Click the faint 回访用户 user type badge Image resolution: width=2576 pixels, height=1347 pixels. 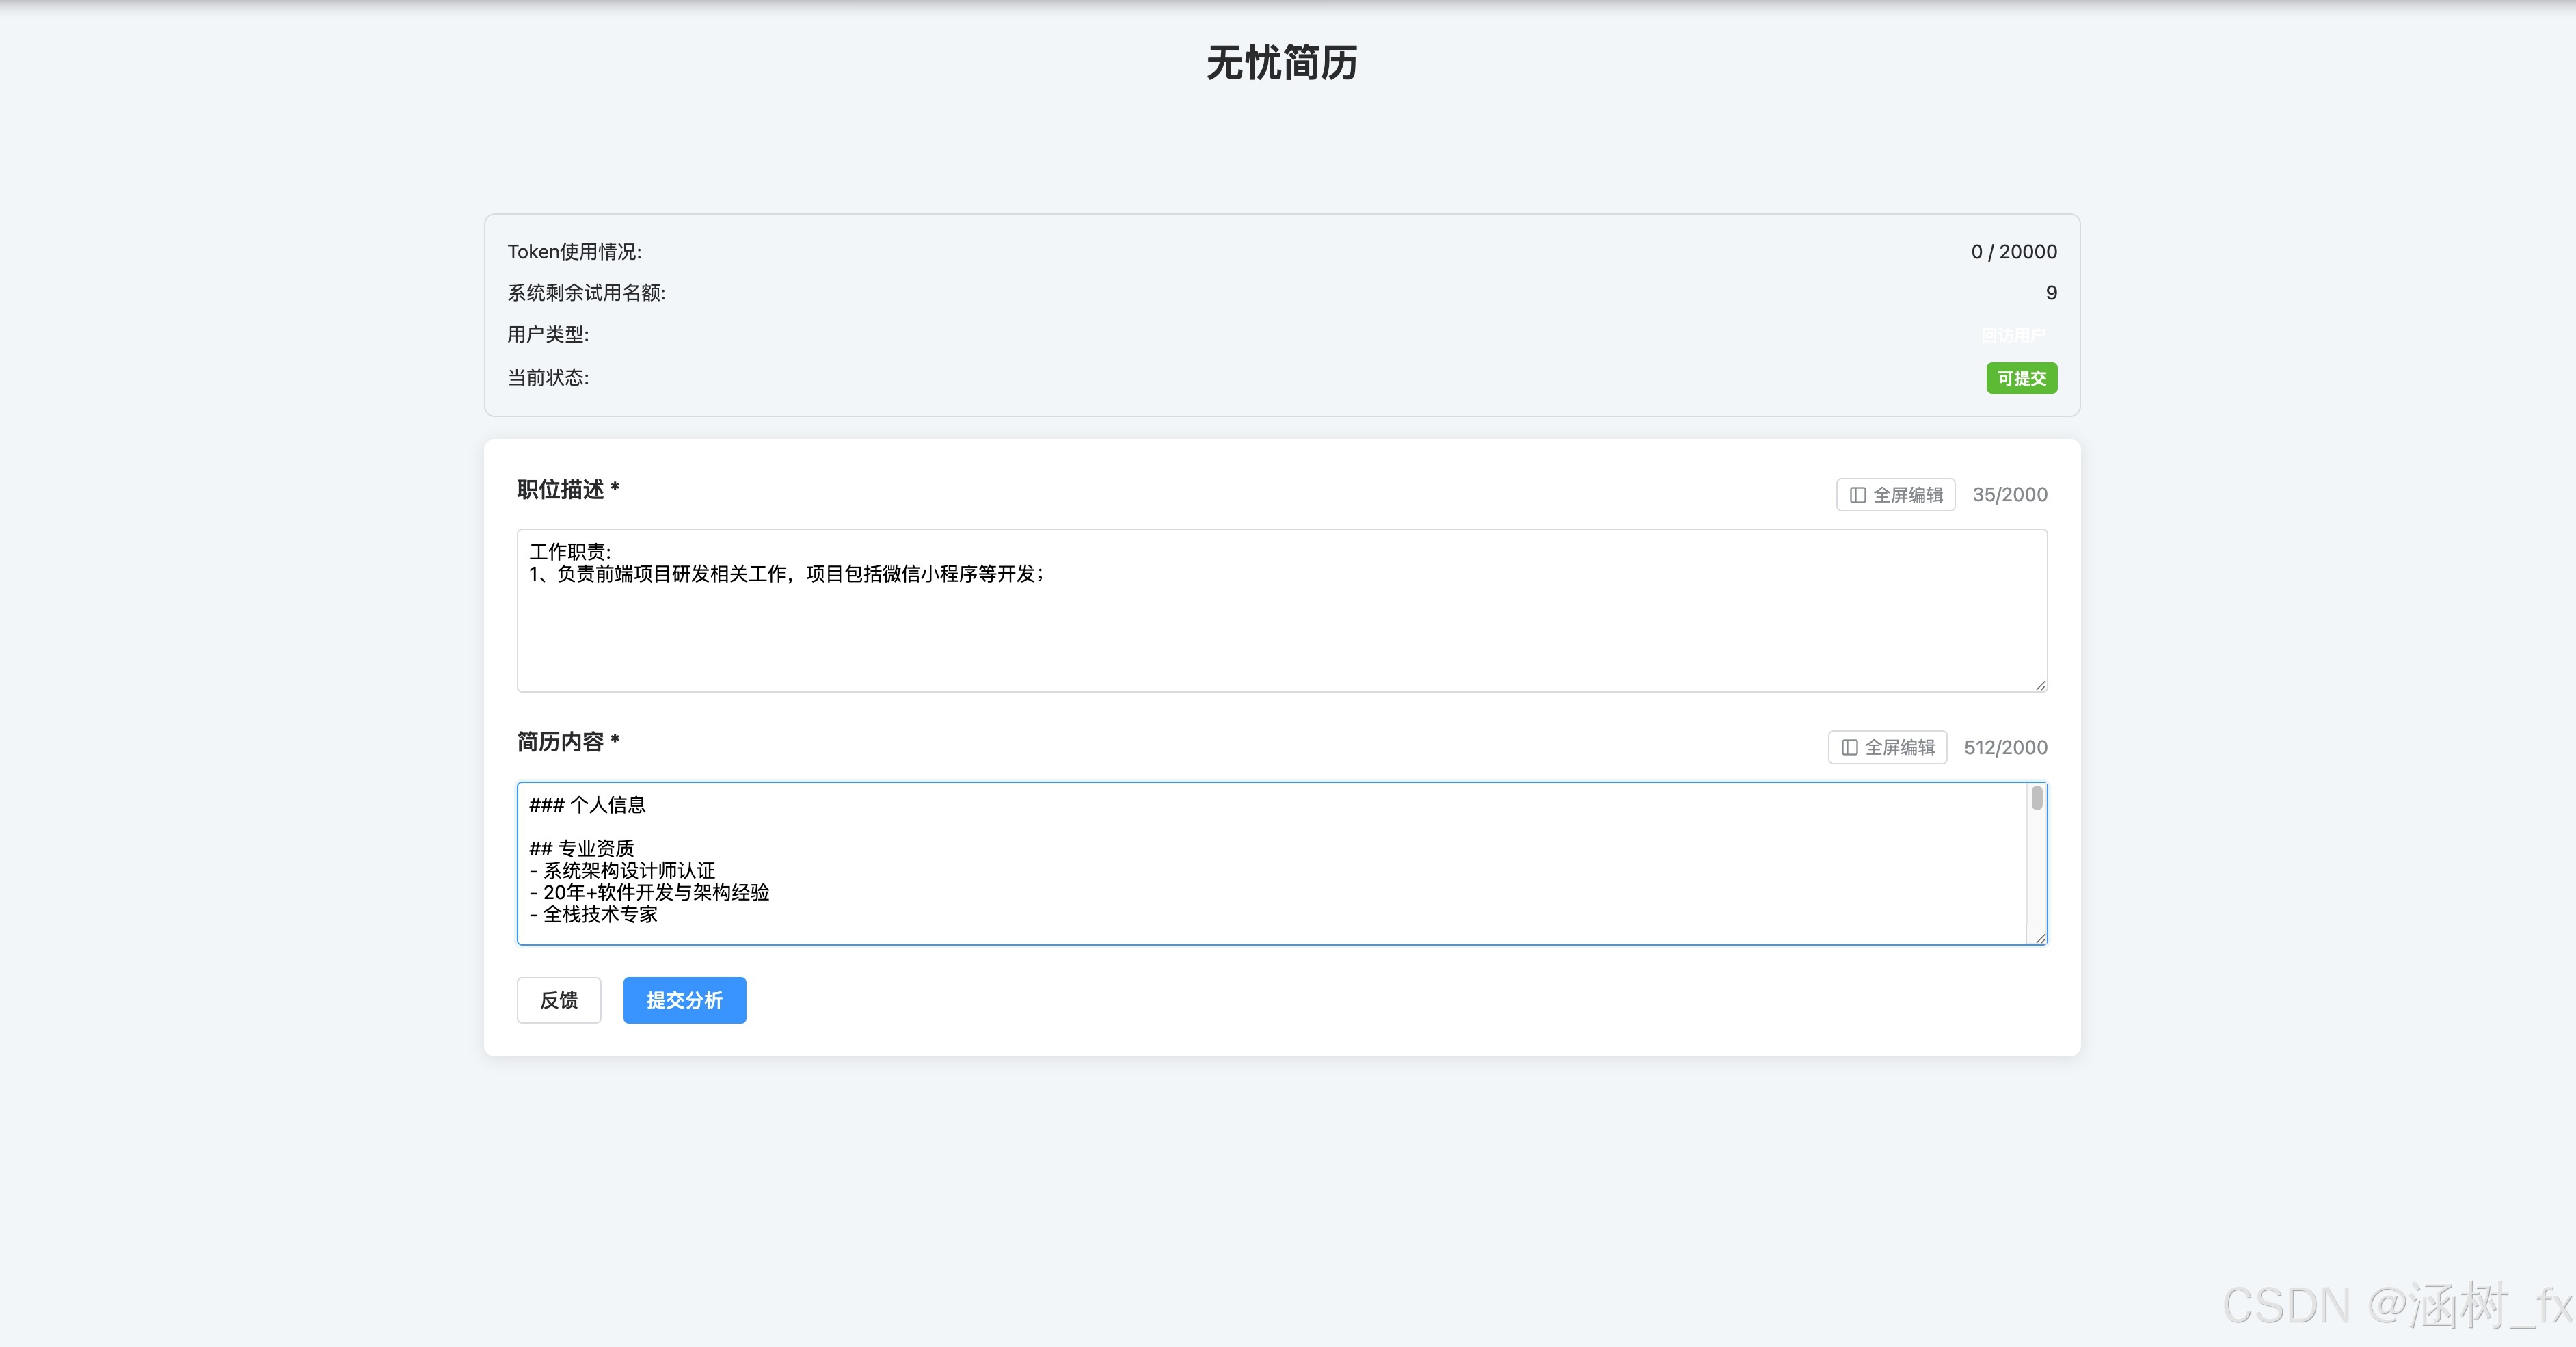[x=2013, y=335]
